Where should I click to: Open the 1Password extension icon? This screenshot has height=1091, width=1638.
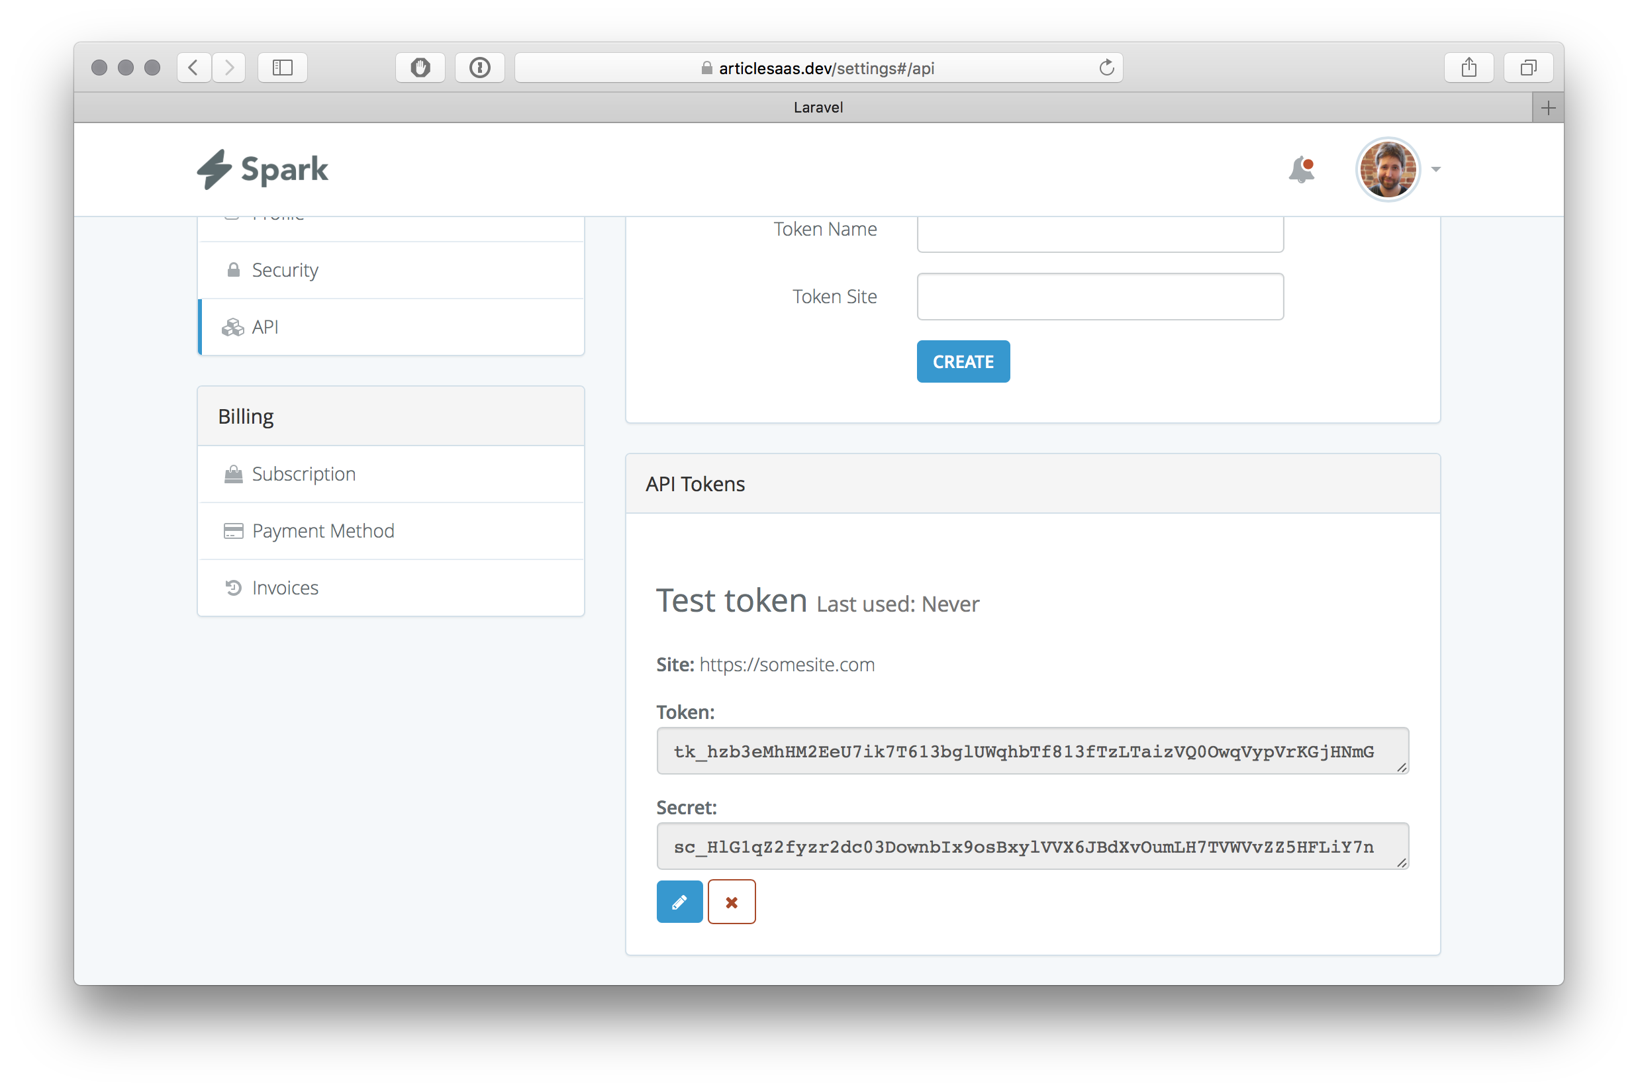coord(479,68)
